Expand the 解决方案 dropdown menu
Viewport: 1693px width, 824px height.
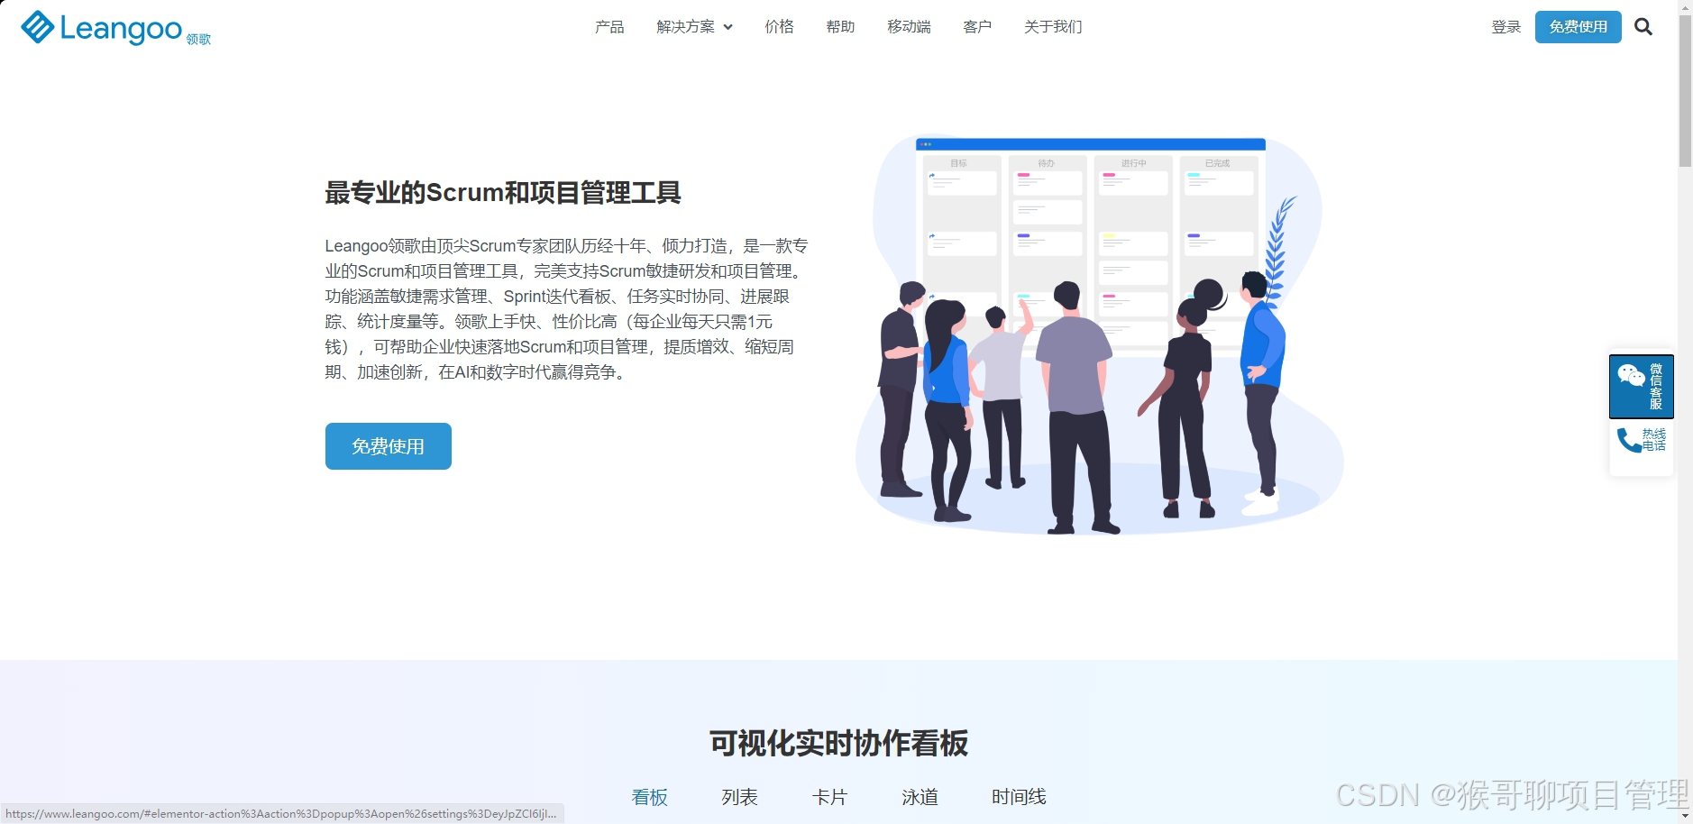pyautogui.click(x=686, y=27)
